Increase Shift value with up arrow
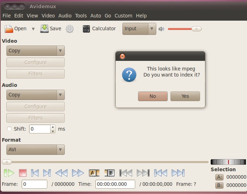 coord(53,127)
